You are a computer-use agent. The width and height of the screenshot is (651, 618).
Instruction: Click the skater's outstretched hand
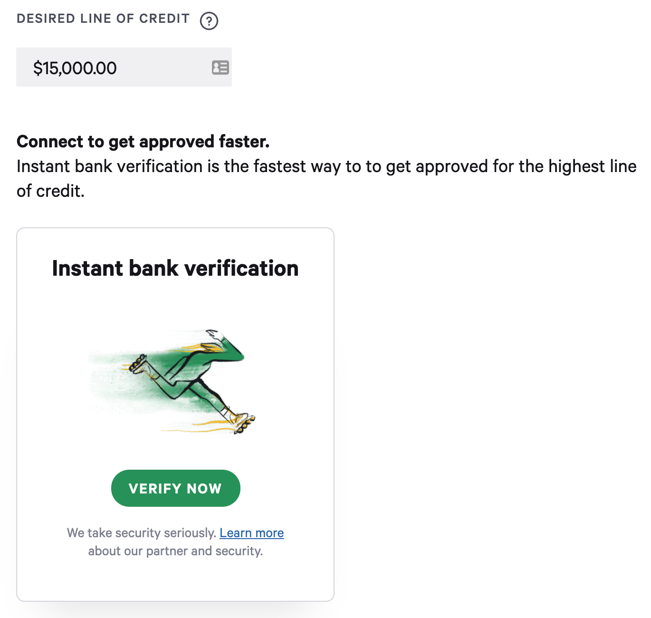click(213, 334)
